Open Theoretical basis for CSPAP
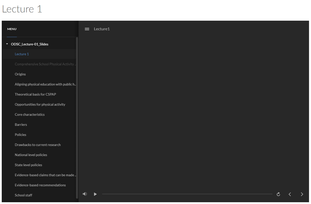The image size is (311, 204). pyautogui.click(x=35, y=94)
